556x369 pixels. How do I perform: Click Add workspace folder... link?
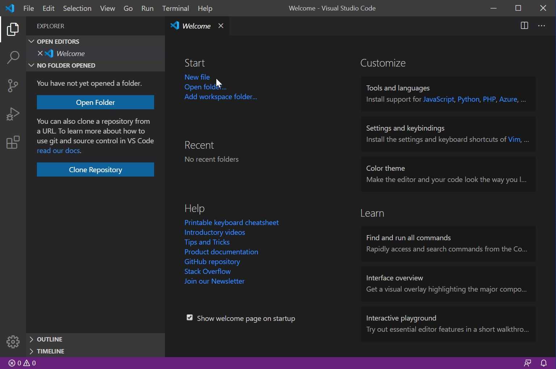coord(221,97)
